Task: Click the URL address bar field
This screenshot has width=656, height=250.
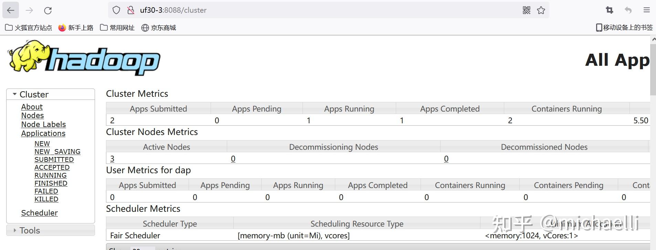Action: pos(310,10)
